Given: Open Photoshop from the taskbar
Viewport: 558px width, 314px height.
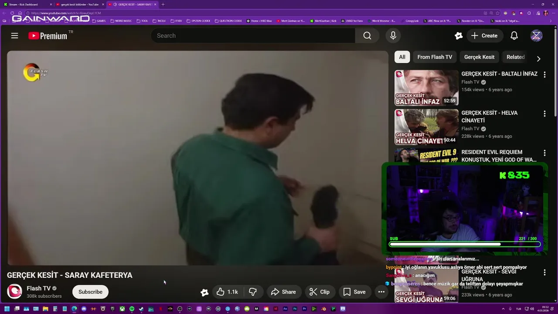Looking at the screenshot, I should point(295,309).
